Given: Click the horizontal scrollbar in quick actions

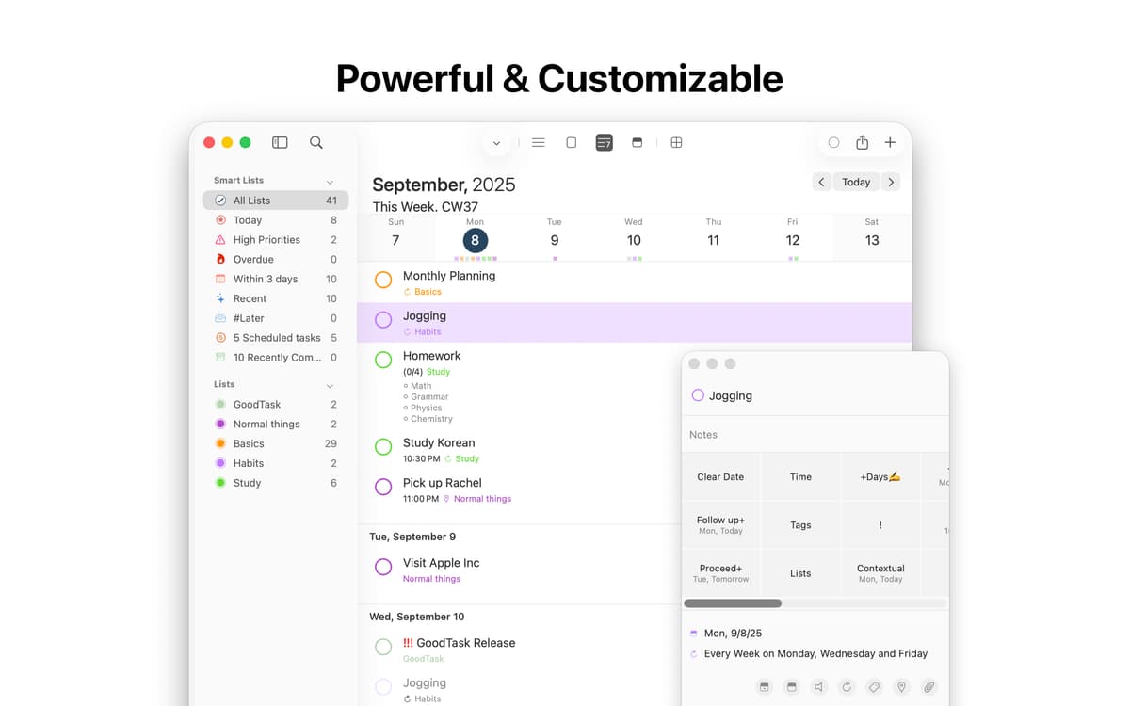Looking at the screenshot, I should tap(733, 603).
